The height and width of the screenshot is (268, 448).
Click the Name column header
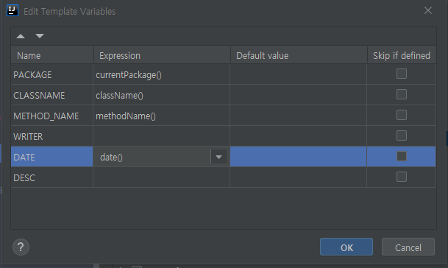pyautogui.click(x=52, y=55)
